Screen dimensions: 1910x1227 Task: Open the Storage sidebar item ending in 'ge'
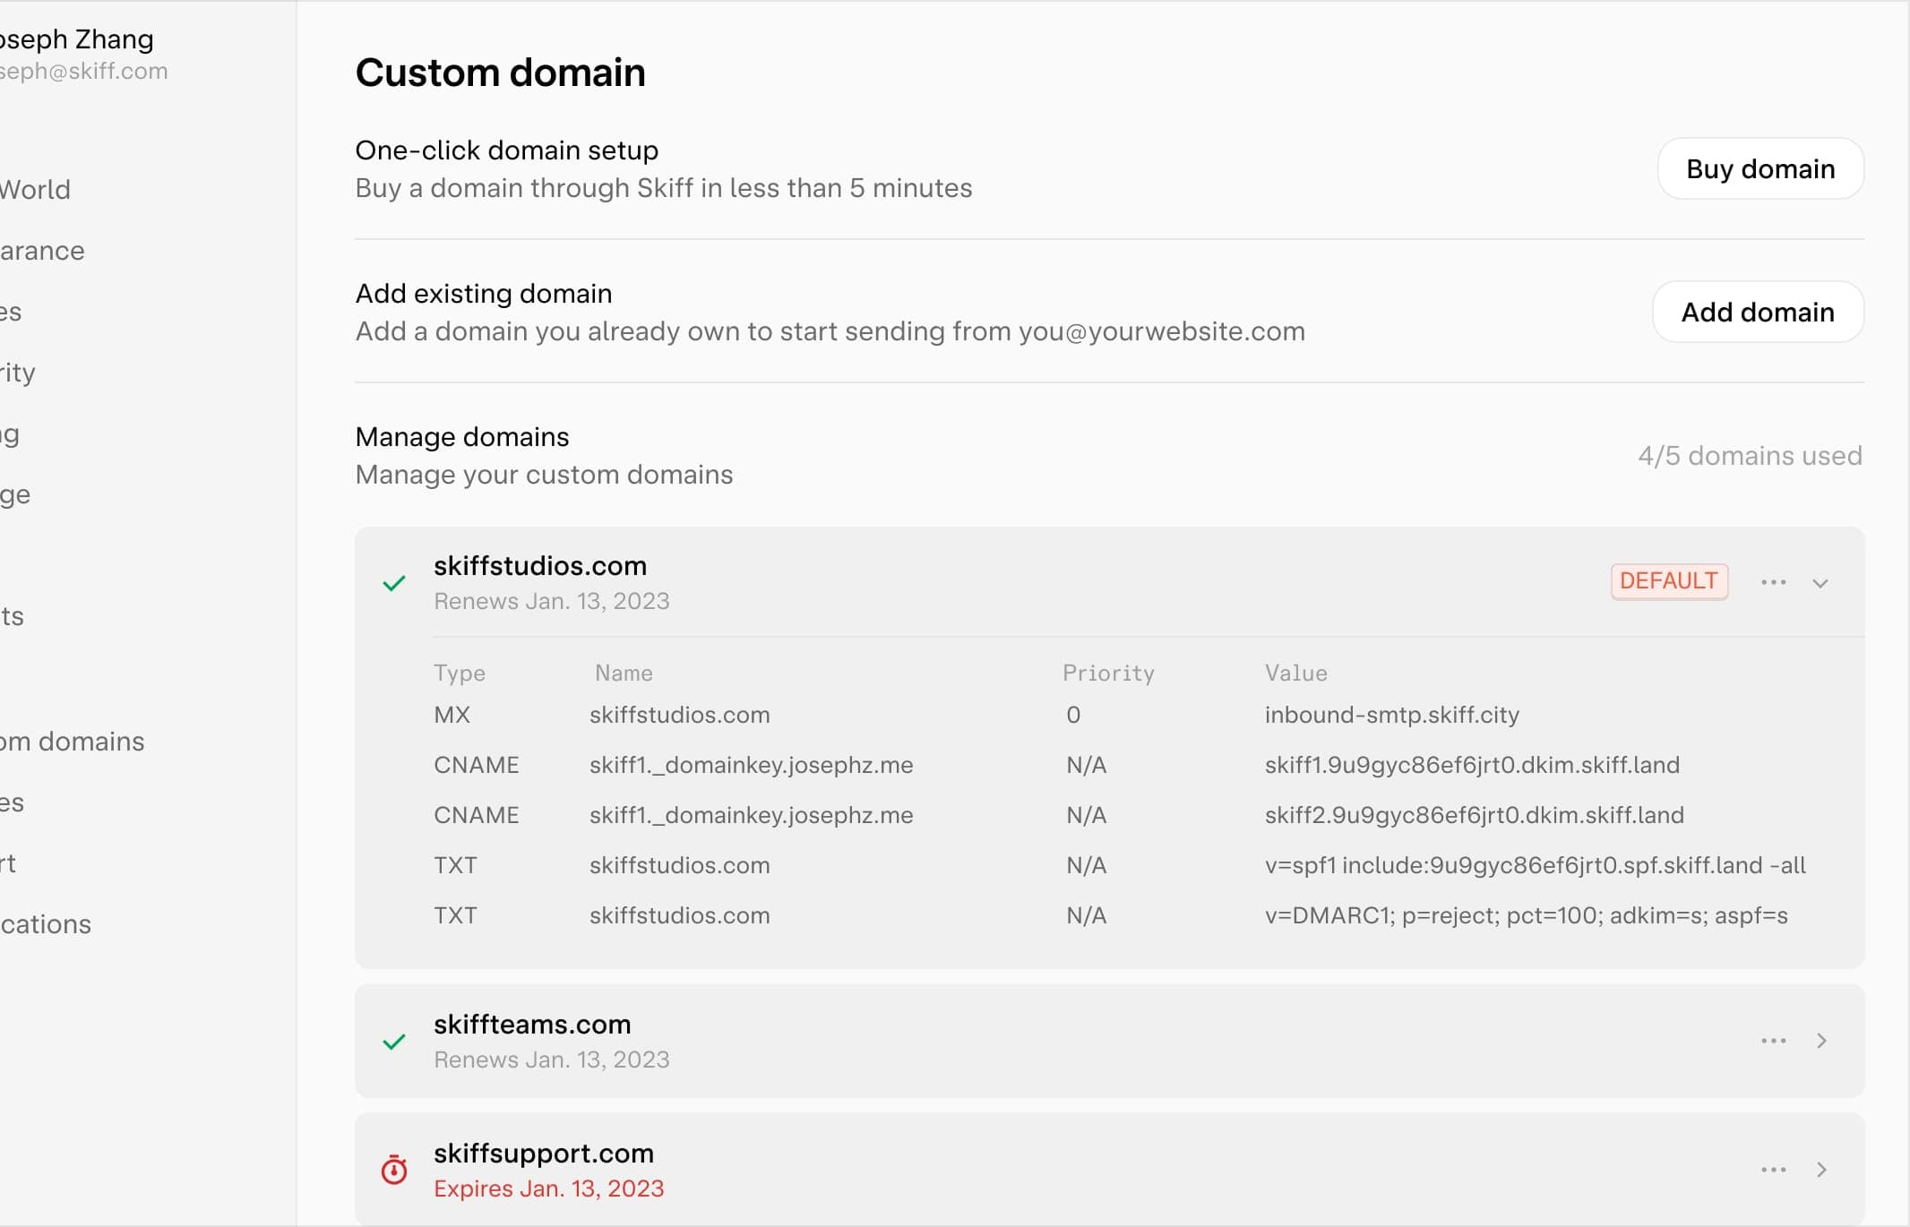[x=15, y=494]
